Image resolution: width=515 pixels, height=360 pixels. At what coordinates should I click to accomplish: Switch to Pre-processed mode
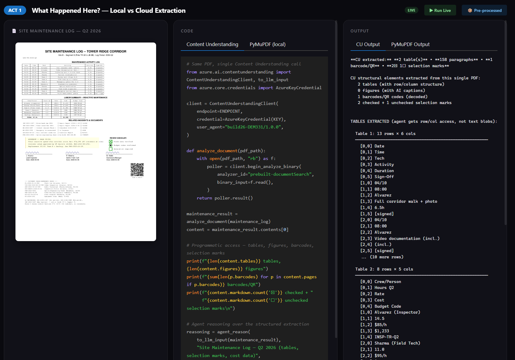click(484, 10)
